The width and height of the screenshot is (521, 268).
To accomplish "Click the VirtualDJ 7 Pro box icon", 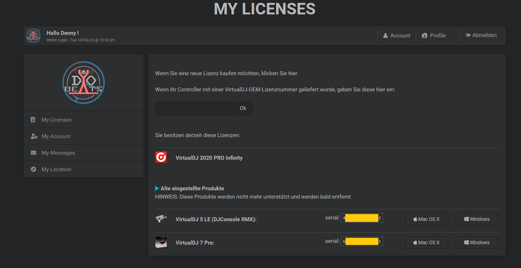I will (x=161, y=242).
